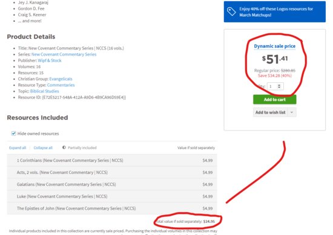Increase quantity with stepper arrows

[x=279, y=85]
